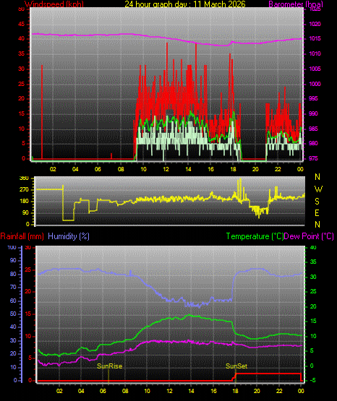Click the E wind direction label

pos(317,212)
